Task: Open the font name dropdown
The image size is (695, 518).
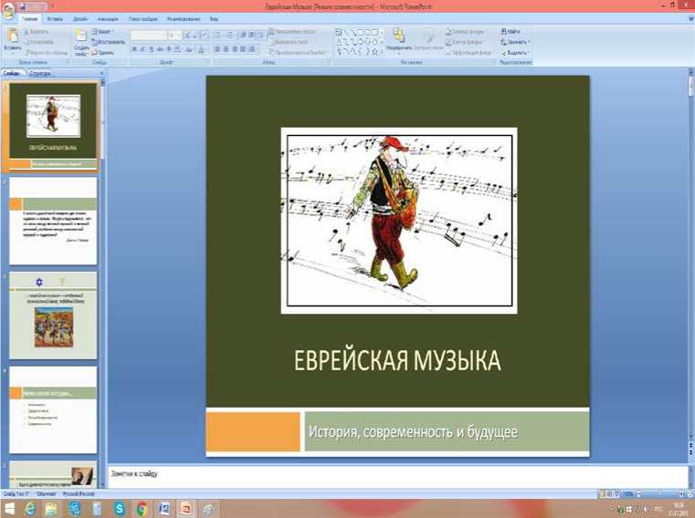Action: (x=150, y=35)
